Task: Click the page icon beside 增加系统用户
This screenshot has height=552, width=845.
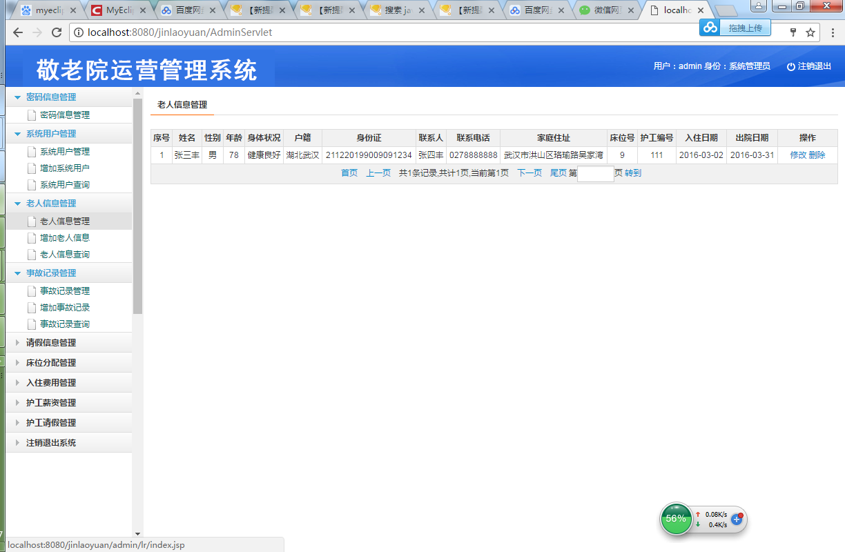Action: click(x=31, y=168)
